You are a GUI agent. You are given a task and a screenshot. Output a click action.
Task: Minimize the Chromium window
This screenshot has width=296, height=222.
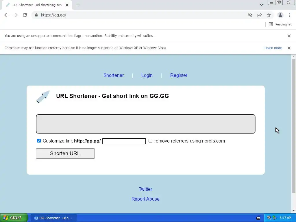coord(272,3)
